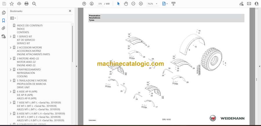Open Attachments paperclip panel
The height and width of the screenshot is (126, 261).
pyautogui.click(x=3, y=28)
